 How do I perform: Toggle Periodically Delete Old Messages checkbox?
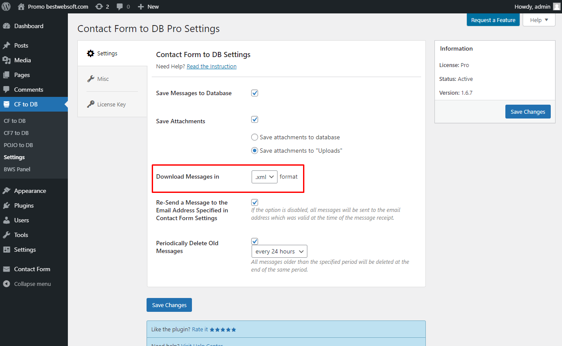(x=255, y=241)
